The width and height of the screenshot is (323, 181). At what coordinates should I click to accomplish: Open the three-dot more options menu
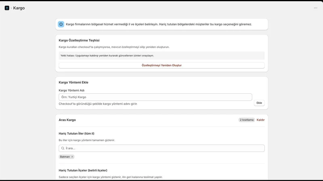tap(315, 8)
